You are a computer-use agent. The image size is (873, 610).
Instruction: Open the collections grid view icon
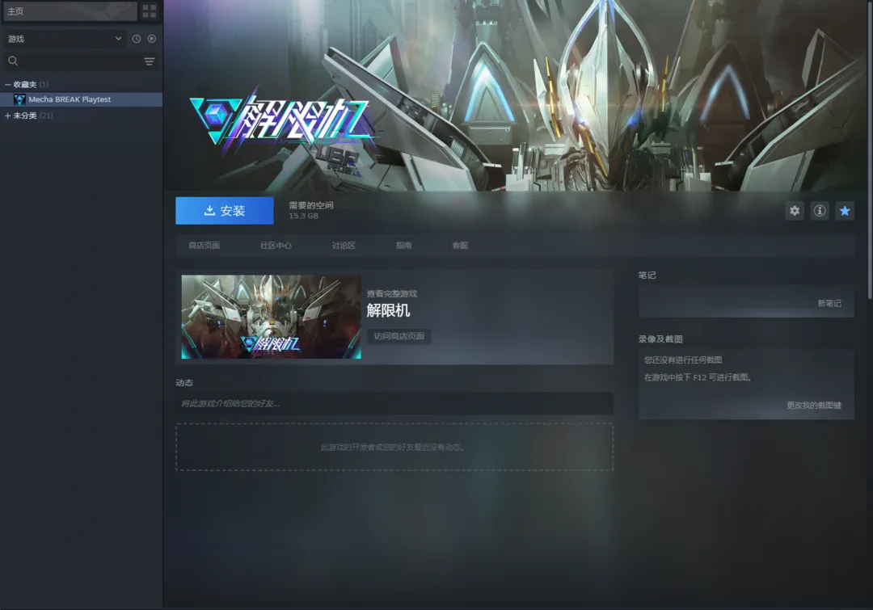pyautogui.click(x=150, y=11)
